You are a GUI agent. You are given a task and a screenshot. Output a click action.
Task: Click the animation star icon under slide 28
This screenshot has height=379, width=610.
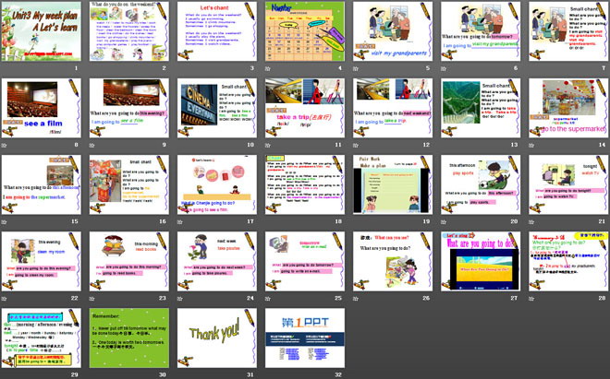click(531, 299)
